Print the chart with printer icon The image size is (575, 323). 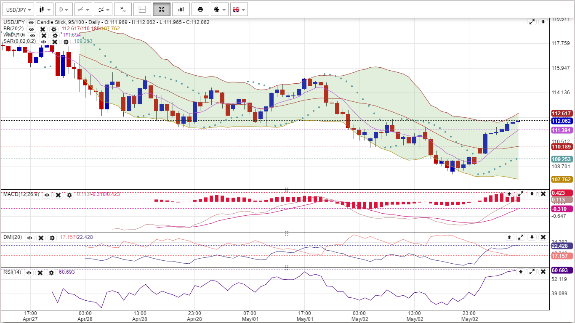200,9
